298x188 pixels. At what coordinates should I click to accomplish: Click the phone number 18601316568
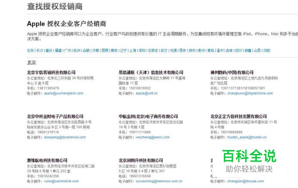140,176
